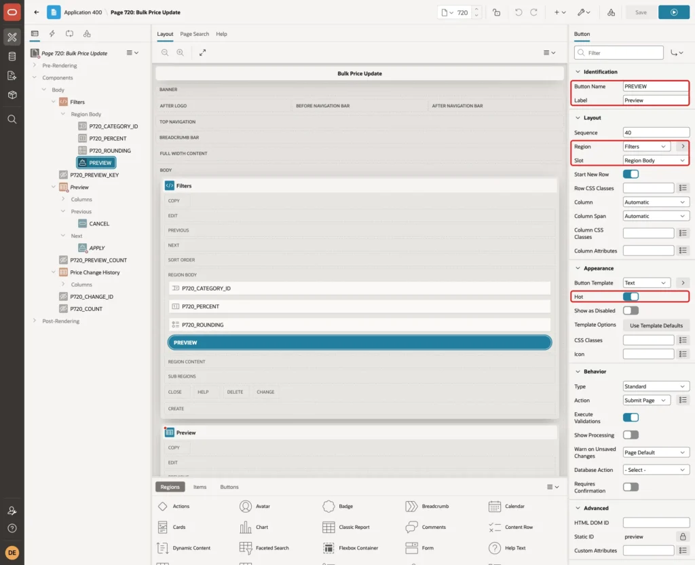695x565 pixels.
Task: Click the search magnifier in left sidebar
Action: [x=12, y=120]
